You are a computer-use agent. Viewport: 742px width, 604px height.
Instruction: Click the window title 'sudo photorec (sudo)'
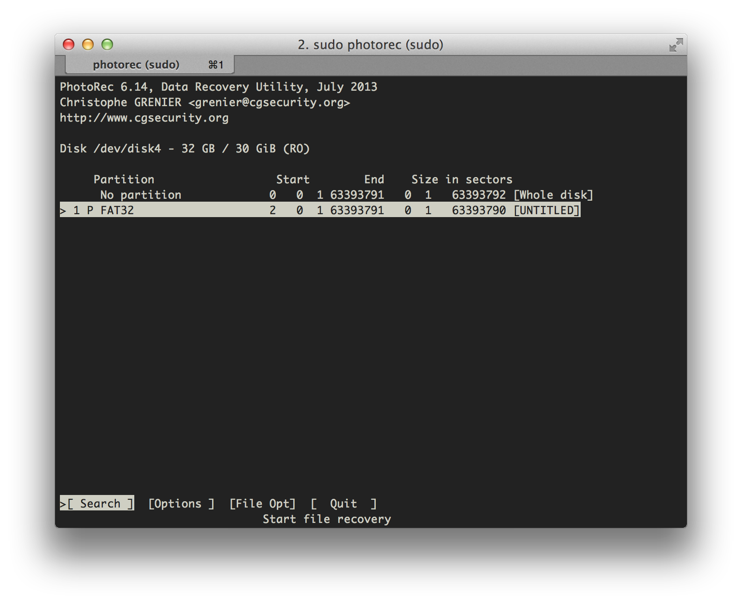pos(371,45)
